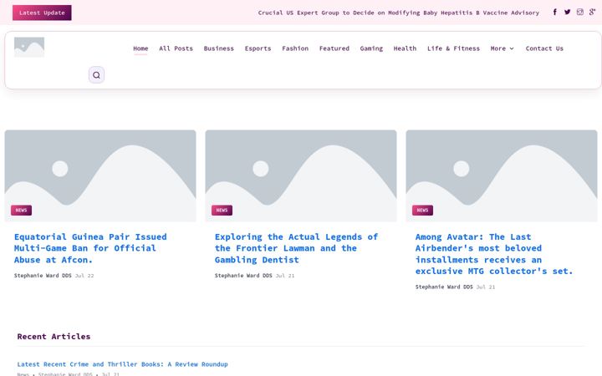Open the Frontier Lawman article thumbnail
This screenshot has height=376, width=602.
301,175
